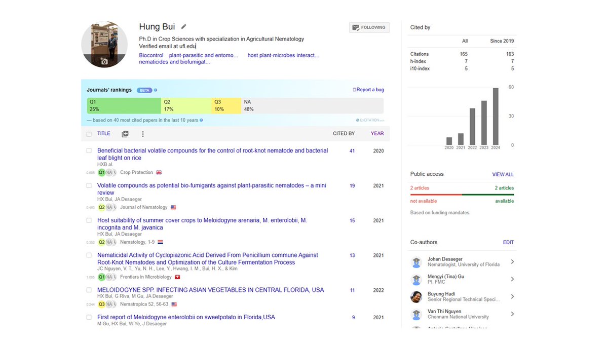
Task: Open 'host plant-microbes interact…' interest tag
Action: coord(283,55)
